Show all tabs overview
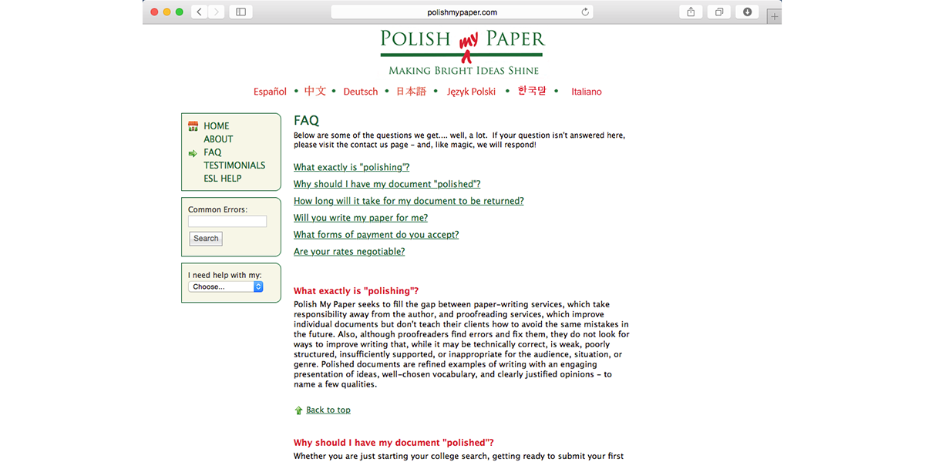The width and height of the screenshot is (925, 462). point(719,12)
